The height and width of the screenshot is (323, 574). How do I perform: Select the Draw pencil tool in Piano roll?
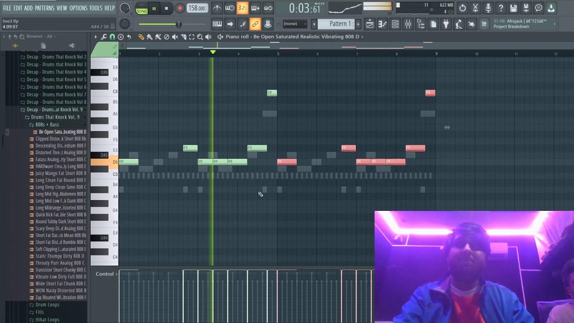[141, 37]
